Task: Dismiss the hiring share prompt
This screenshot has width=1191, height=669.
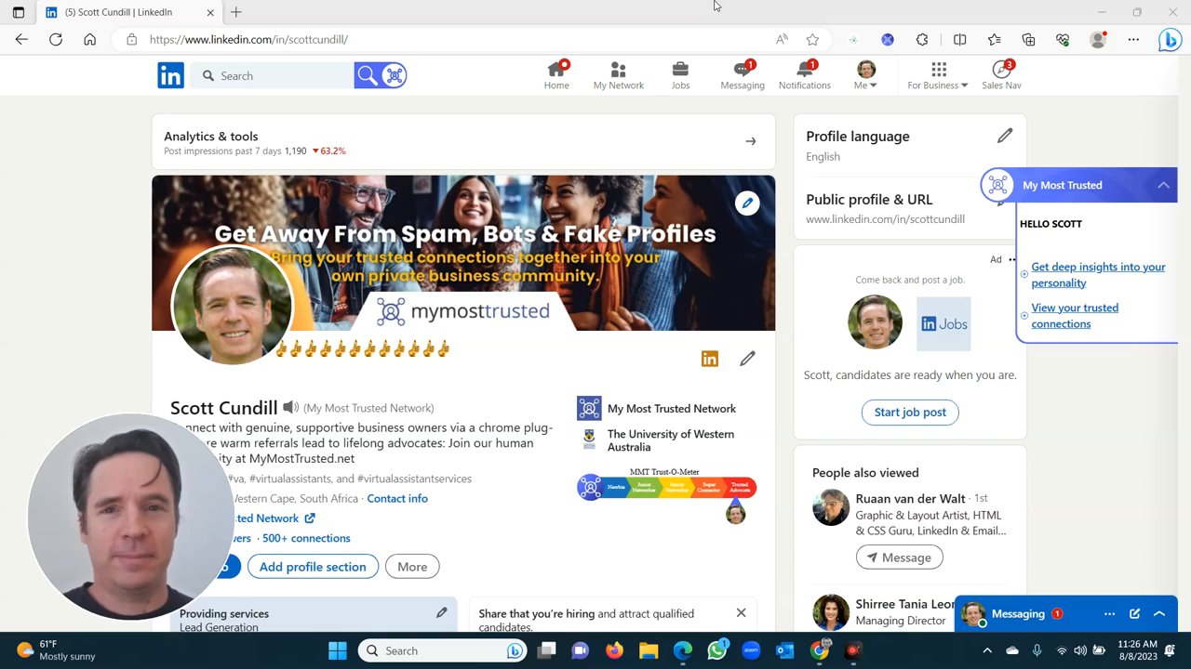Action: coord(741,612)
